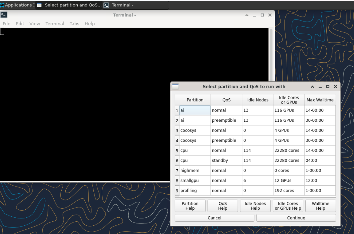
Task: Click the terminal icon on the Terminal taskbar entry
Action: coord(106,5)
